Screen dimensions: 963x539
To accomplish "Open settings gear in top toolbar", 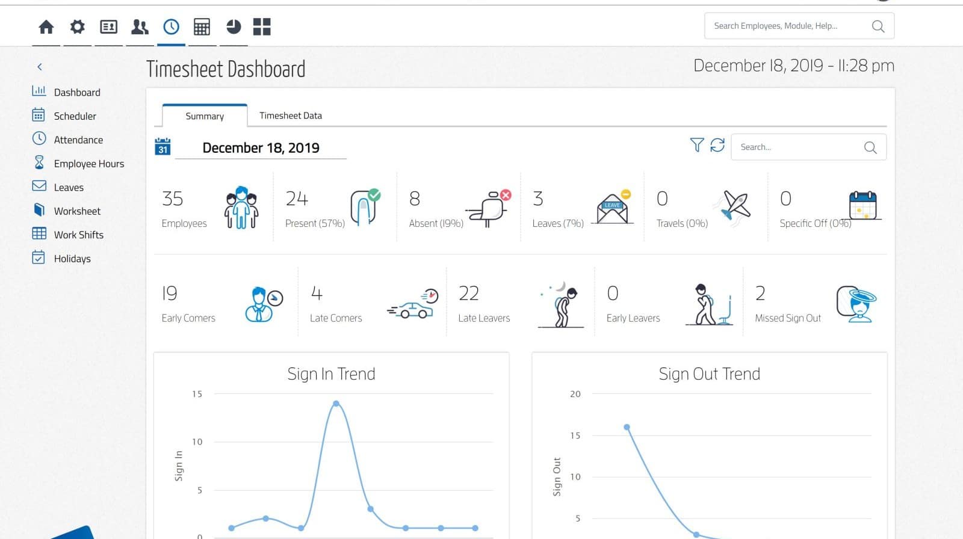I will point(77,27).
